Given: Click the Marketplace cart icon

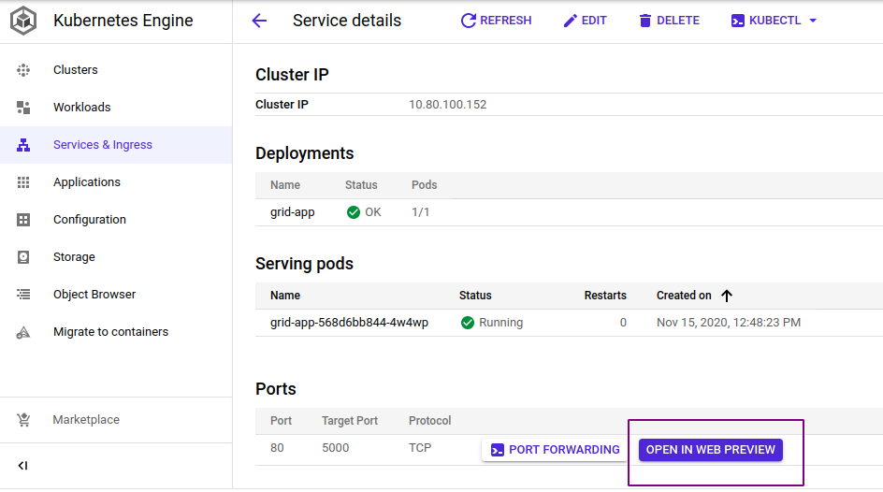Looking at the screenshot, I should click(24, 420).
